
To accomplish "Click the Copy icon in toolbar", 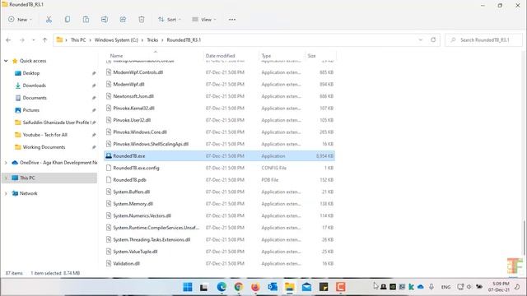I will [x=68, y=20].
